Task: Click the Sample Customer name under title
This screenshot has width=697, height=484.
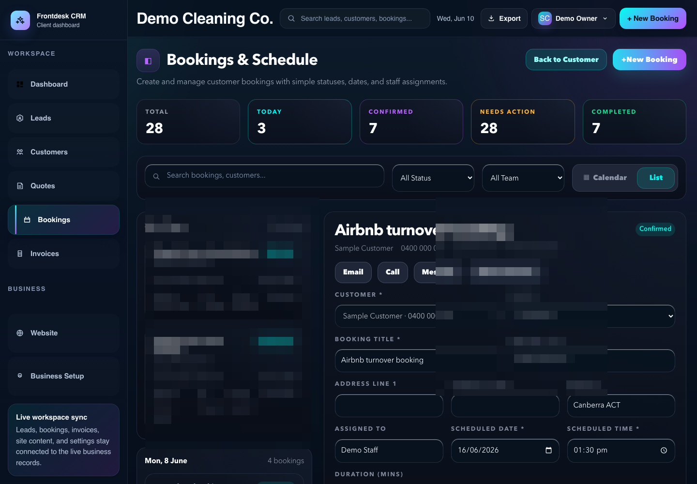Action: coord(364,248)
